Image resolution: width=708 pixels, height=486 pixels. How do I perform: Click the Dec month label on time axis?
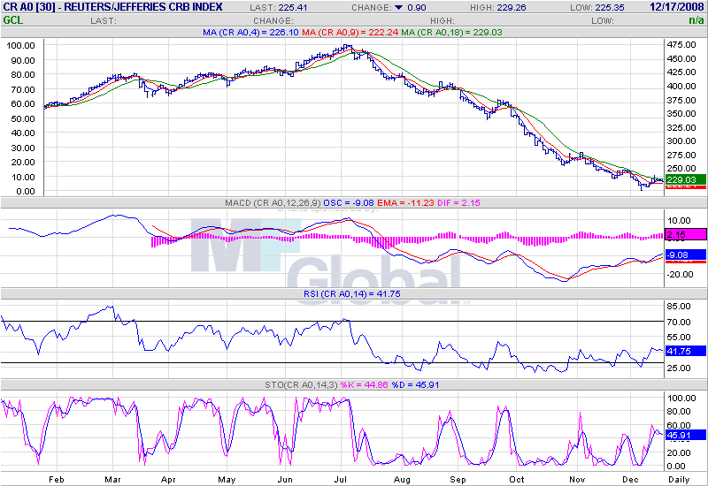coord(630,479)
